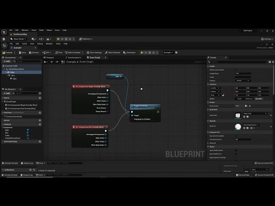Click the Details property matrix grid icon
Image resolution: width=275 pixels, height=206 pixels.
[x=270, y=62]
